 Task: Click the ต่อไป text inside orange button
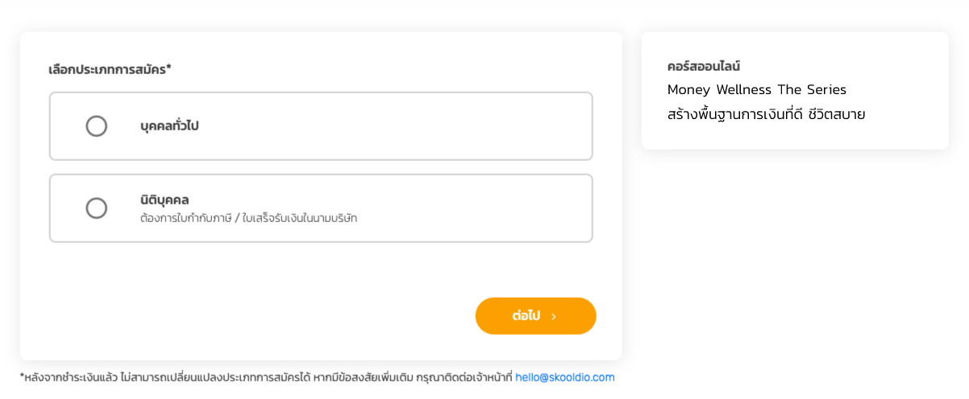[526, 316]
